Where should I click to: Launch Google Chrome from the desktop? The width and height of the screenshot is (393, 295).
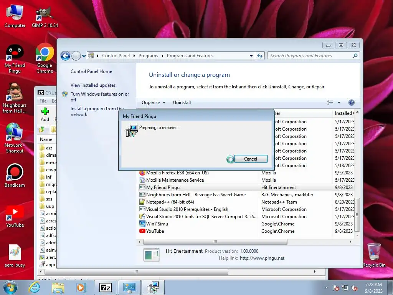(x=45, y=58)
